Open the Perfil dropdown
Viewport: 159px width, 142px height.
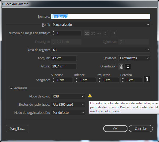click(x=101, y=25)
